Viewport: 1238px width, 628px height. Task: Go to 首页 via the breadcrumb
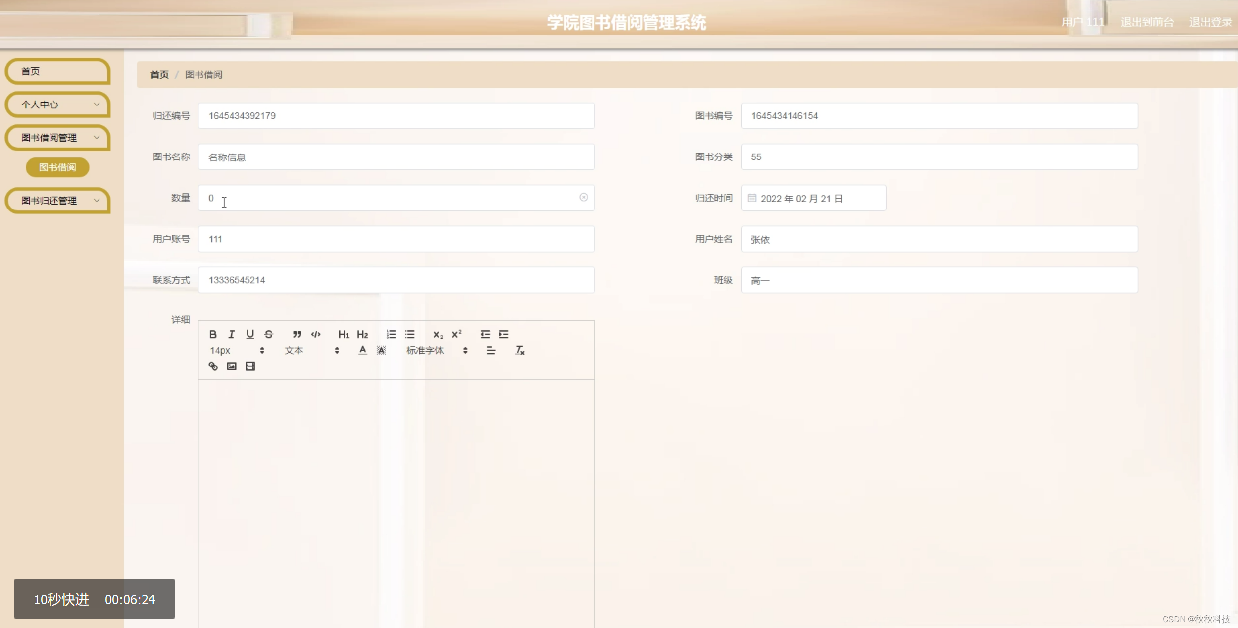[x=159, y=74]
